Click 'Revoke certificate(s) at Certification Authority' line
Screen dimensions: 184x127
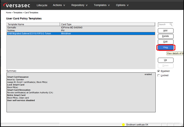point(30,93)
